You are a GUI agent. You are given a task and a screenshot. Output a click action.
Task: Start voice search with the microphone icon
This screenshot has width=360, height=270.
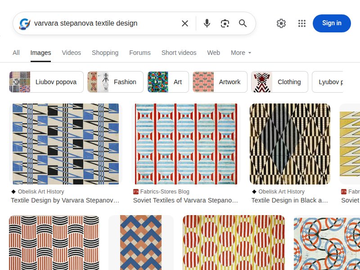[207, 23]
